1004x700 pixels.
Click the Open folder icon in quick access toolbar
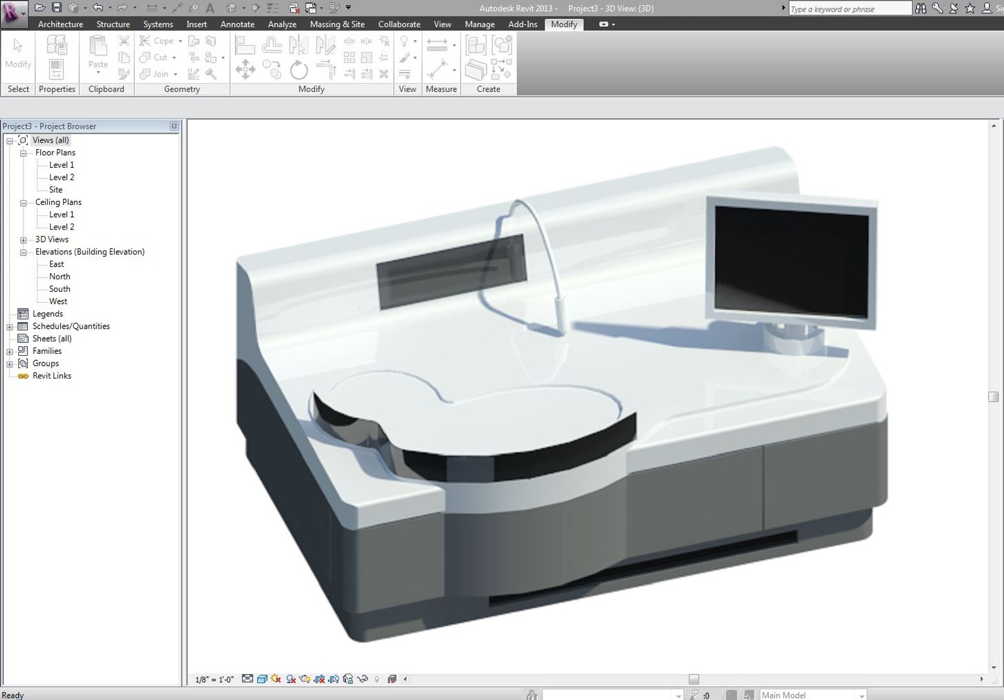click(40, 8)
